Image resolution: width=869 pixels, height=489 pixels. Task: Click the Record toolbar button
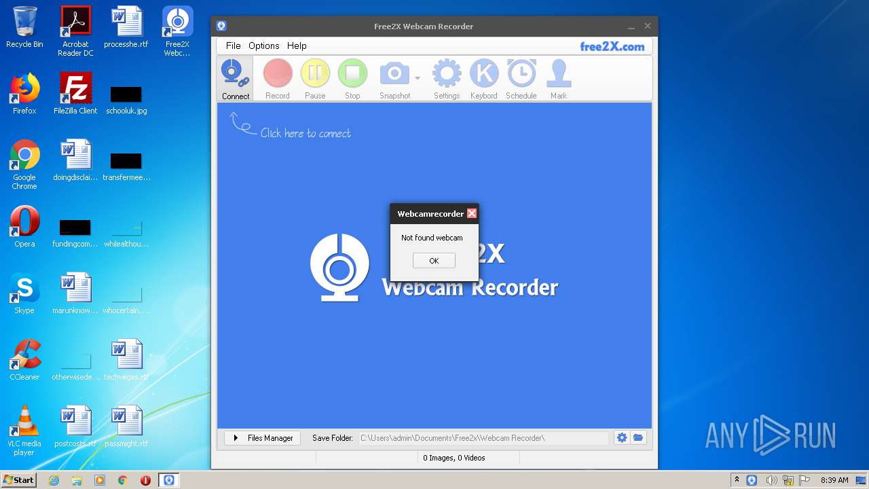(x=278, y=79)
